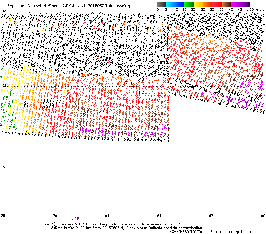Screen dimensions: 266x234
Task: Click the 75 longitude axis label
Action: (x=3, y=216)
